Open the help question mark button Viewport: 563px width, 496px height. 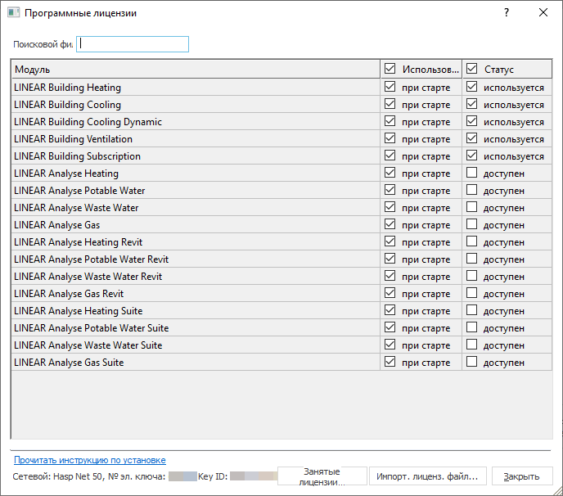[x=507, y=12]
